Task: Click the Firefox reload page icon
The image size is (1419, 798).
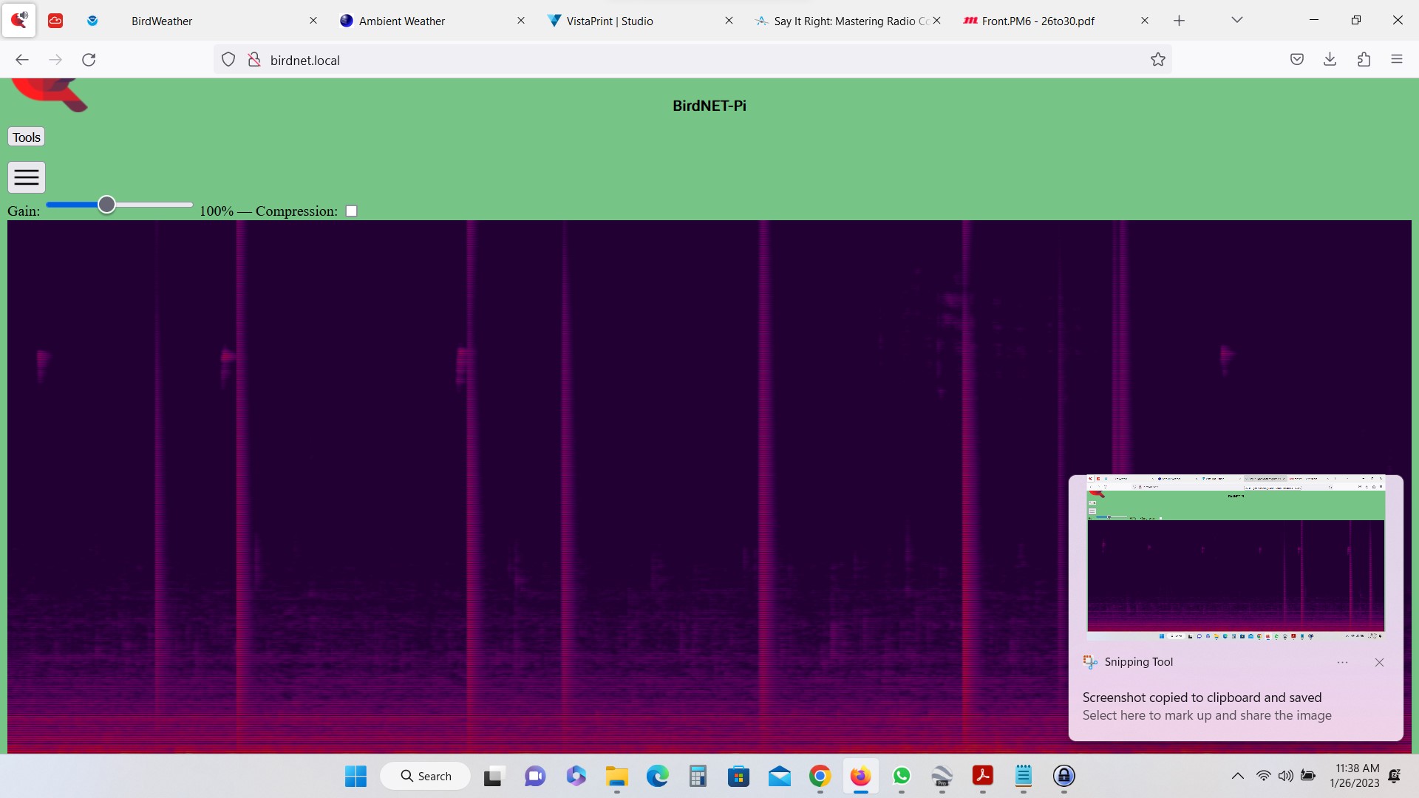Action: [x=89, y=60]
